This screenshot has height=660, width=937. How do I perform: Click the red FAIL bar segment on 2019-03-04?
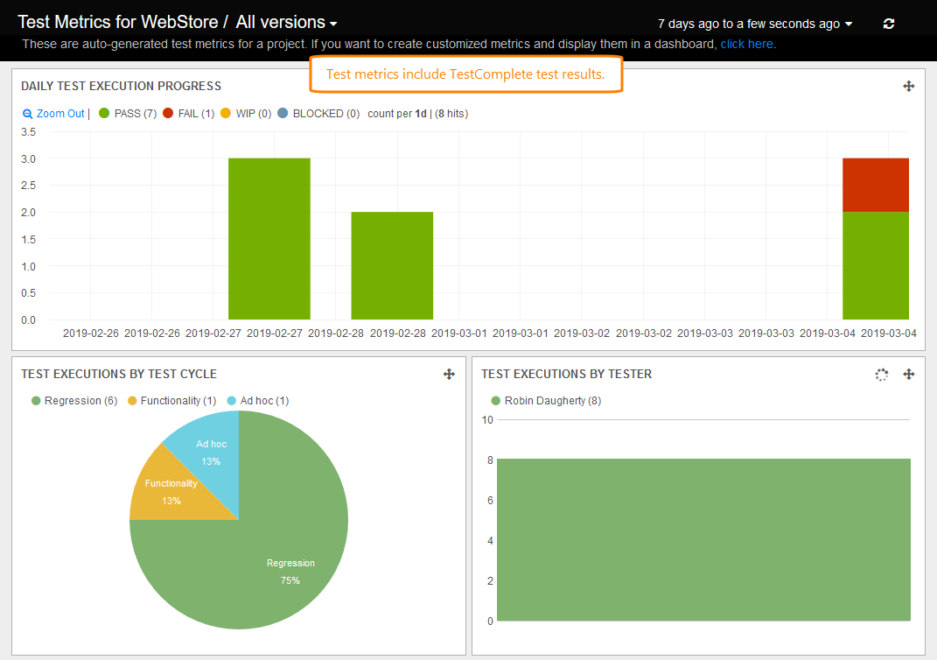tap(875, 184)
